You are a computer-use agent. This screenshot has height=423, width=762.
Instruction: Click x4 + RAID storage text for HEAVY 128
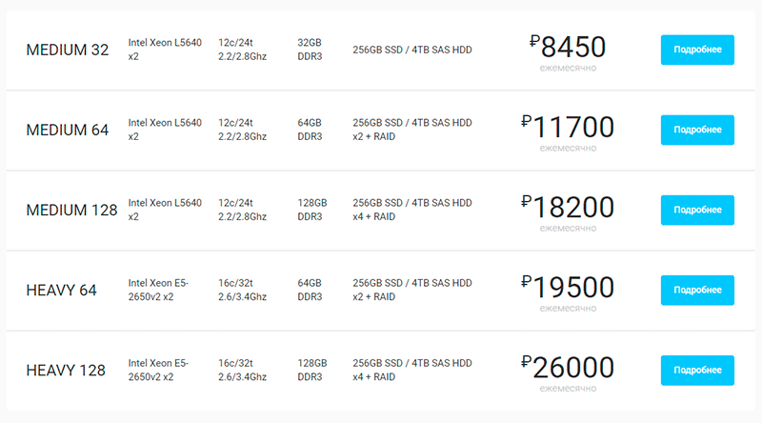373,377
